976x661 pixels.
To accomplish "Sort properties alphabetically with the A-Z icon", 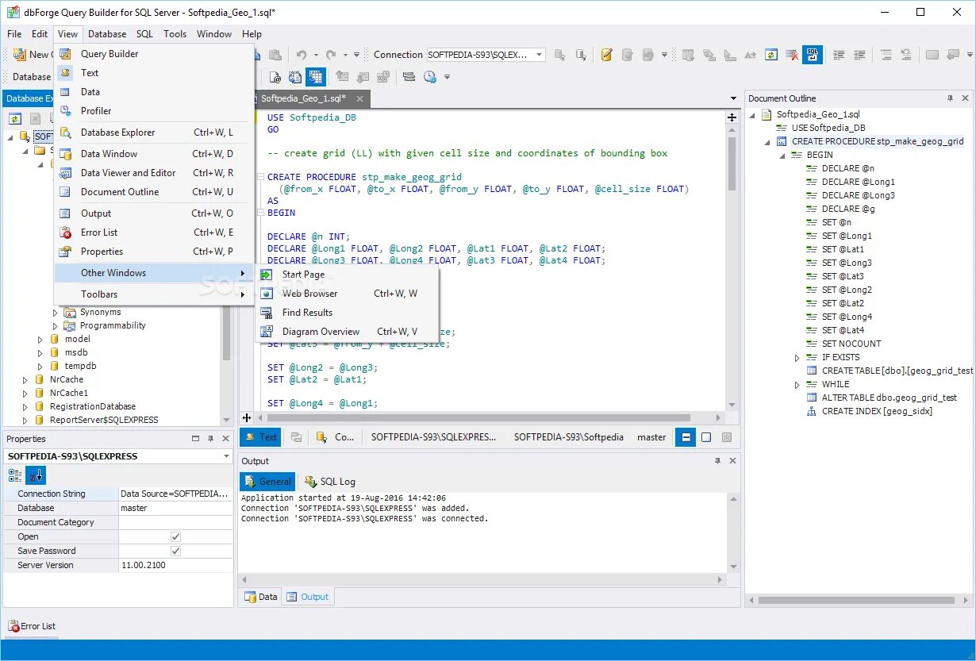I will (36, 475).
